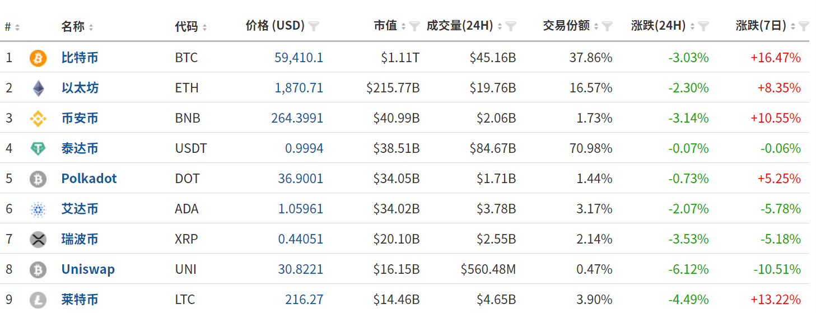
Task: Click the 涨跌(24H) column header label
Action: (659, 26)
